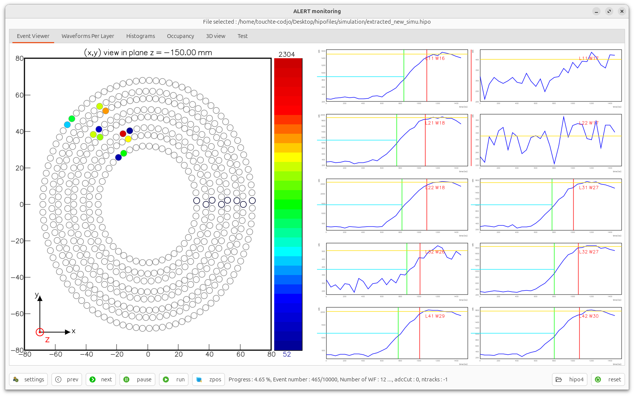Select the L32 W27 waveform plot
Image resolution: width=634 pixels, height=396 pixels.
point(551,269)
